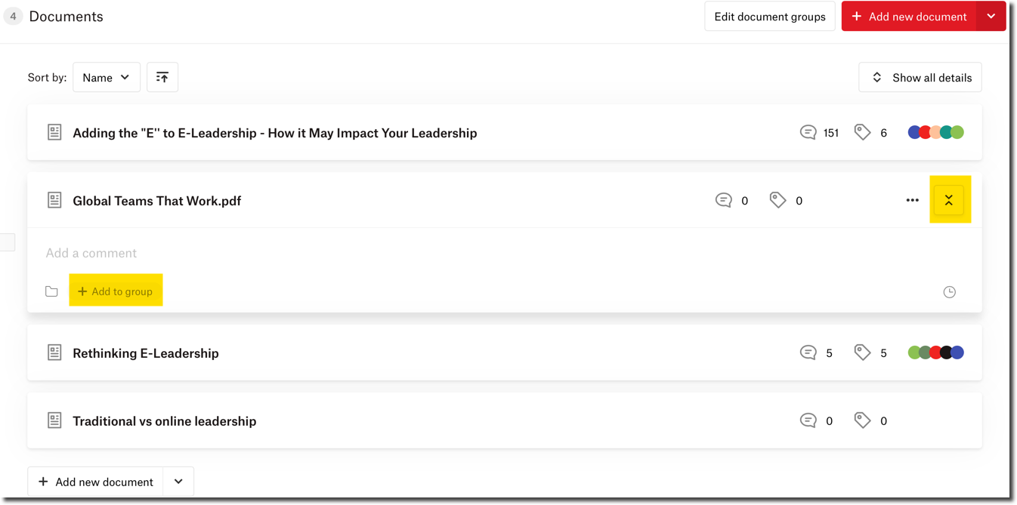Click the color dots on Rethinking E-Leadership
The height and width of the screenshot is (505, 1017).
935,353
